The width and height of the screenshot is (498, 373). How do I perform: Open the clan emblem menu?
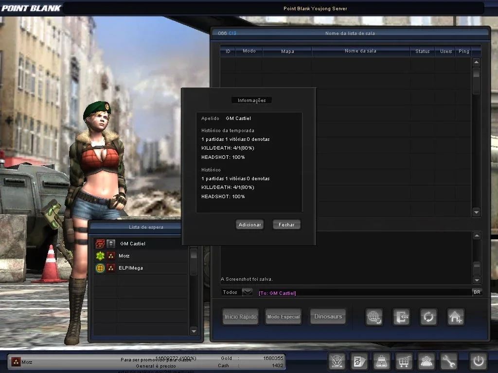(337, 361)
